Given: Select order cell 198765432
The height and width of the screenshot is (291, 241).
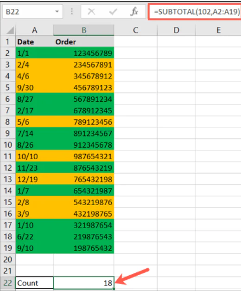Looking at the screenshot, I should click(84, 248).
